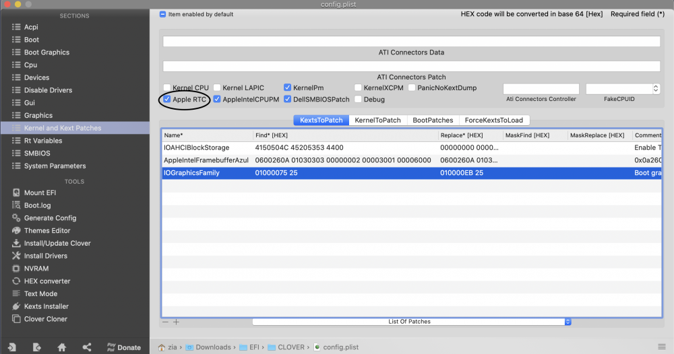Uncheck the Apple RTC checkbox
674x354 pixels.
pyautogui.click(x=166, y=100)
